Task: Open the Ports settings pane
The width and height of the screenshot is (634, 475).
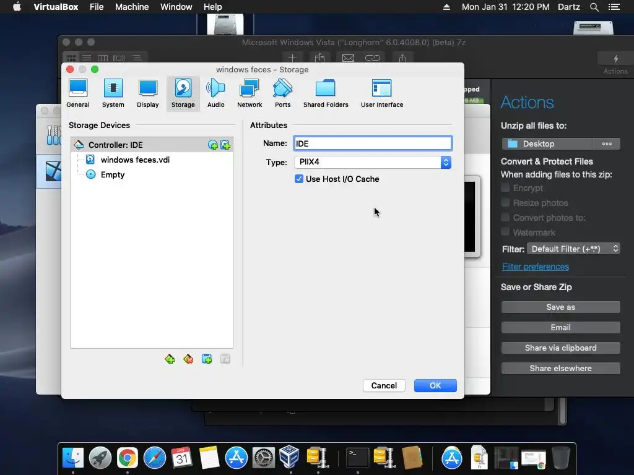Action: (x=282, y=94)
